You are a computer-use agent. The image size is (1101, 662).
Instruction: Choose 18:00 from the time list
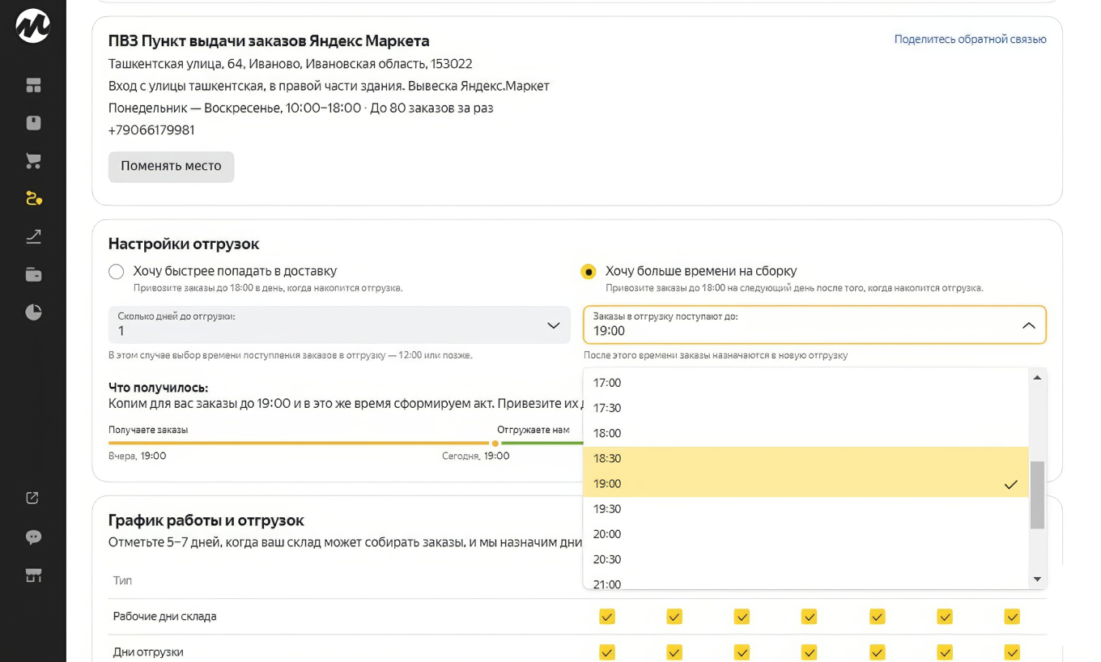click(x=806, y=433)
